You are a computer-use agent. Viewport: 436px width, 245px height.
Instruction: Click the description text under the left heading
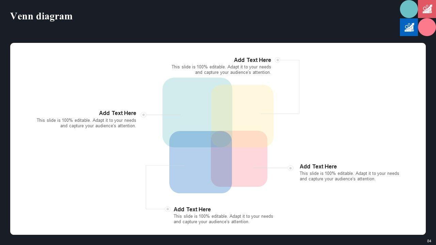[87, 123]
